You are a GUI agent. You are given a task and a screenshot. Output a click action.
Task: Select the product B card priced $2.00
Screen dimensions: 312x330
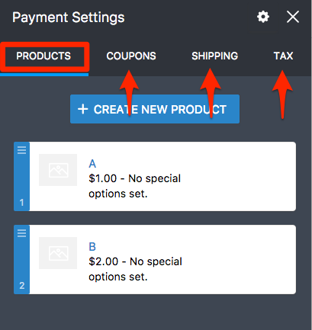(155, 260)
